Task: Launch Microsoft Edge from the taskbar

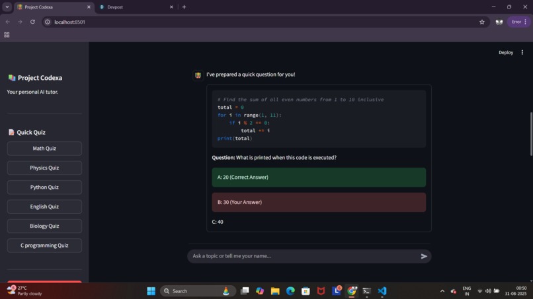Action: (x=290, y=291)
